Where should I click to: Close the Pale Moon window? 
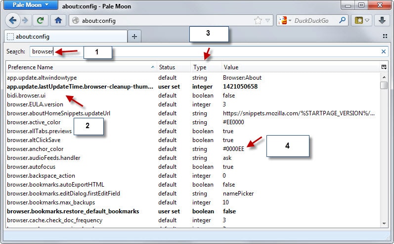coord(380,5)
